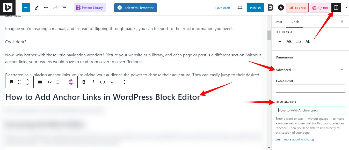Undo the last change
349x150 pixels.
[x=46, y=8]
